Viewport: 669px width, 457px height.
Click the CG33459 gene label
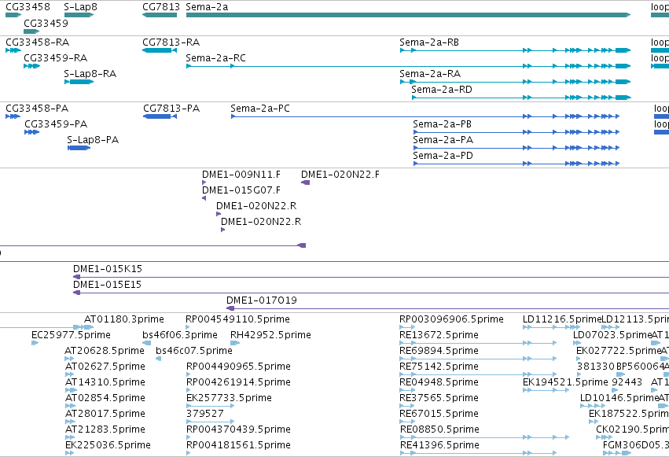[46, 23]
